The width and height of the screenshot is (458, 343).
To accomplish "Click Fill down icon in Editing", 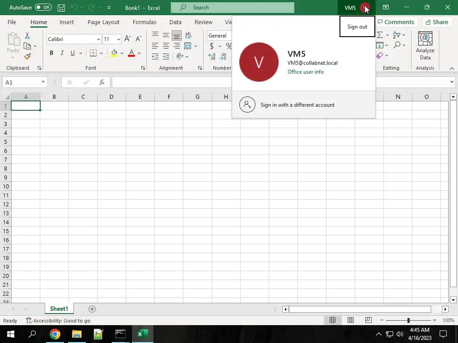I will click(380, 45).
